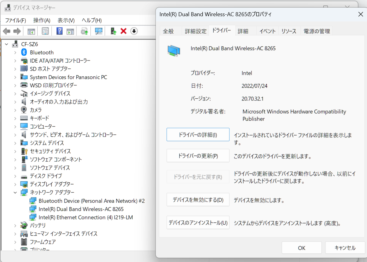Click the キャンセル button

pos(345,248)
